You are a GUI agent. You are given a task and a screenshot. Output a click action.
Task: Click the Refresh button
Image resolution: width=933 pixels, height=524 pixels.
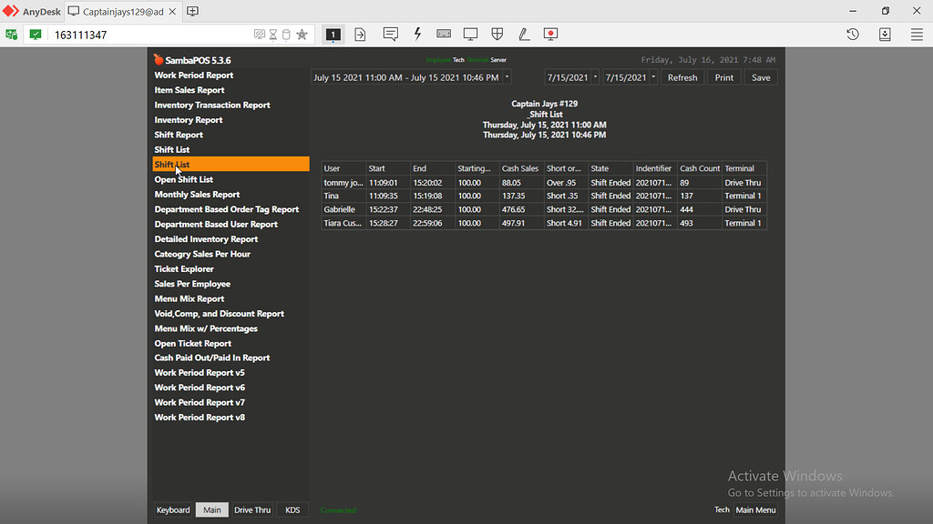point(682,77)
